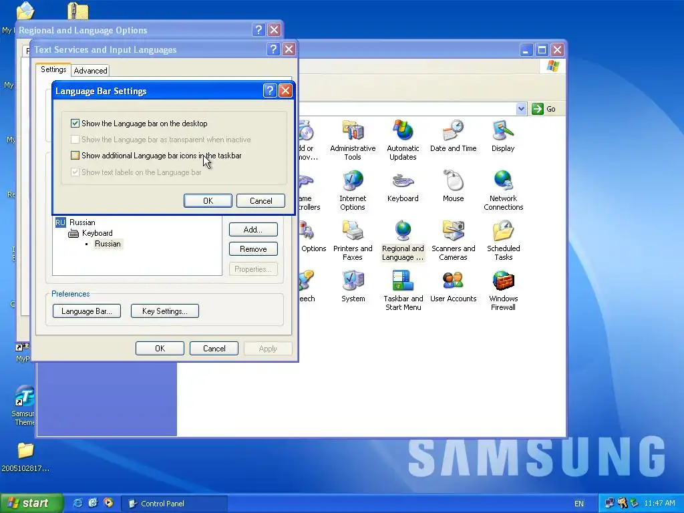
Task: Switch to the Advanced tab
Action: 90,70
